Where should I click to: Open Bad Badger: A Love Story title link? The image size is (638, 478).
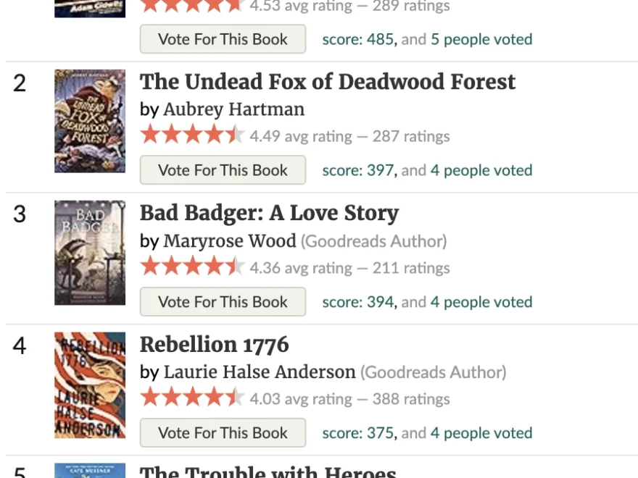tap(269, 214)
